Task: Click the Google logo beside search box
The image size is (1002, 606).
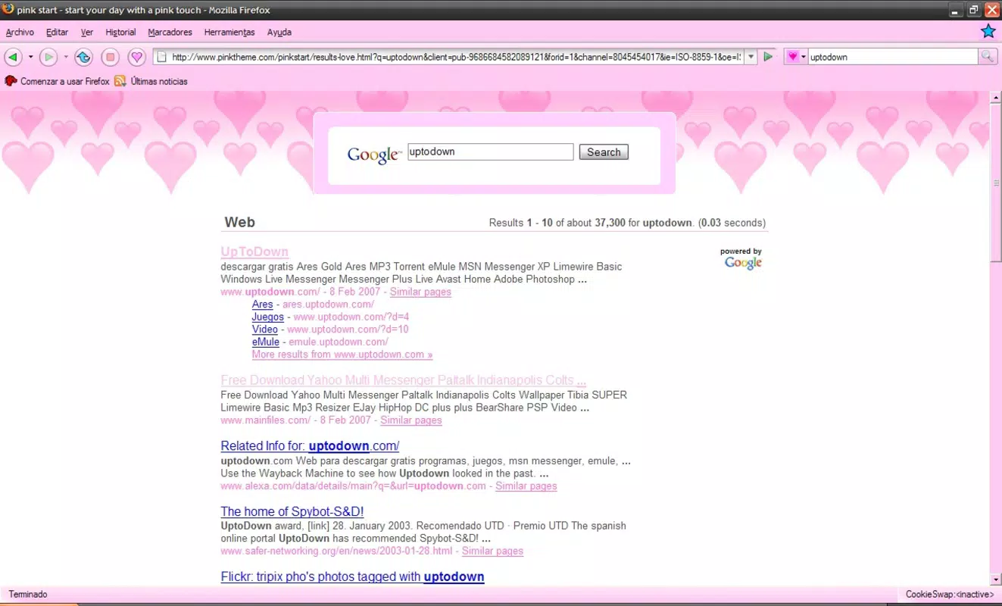Action: tap(374, 155)
